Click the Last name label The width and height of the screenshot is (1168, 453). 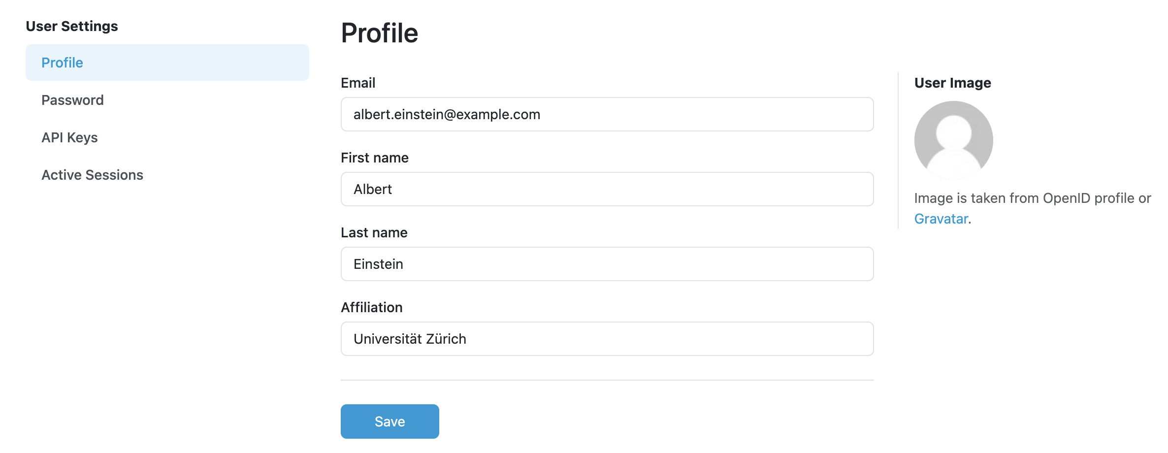[x=374, y=232]
